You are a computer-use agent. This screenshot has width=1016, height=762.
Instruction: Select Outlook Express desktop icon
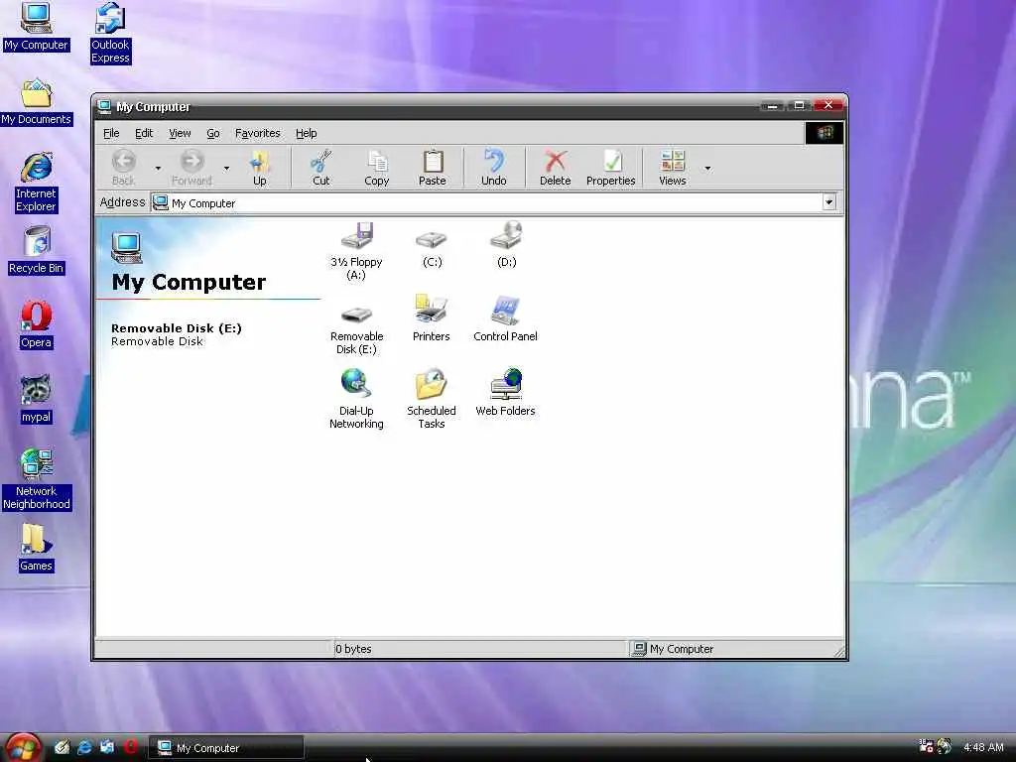110,33
